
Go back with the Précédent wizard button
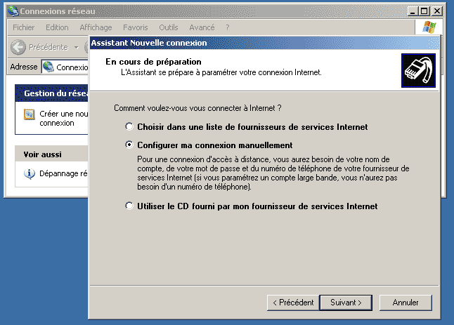click(293, 303)
